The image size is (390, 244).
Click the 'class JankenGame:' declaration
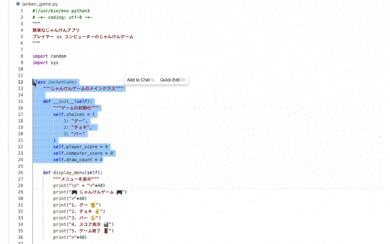tap(54, 82)
